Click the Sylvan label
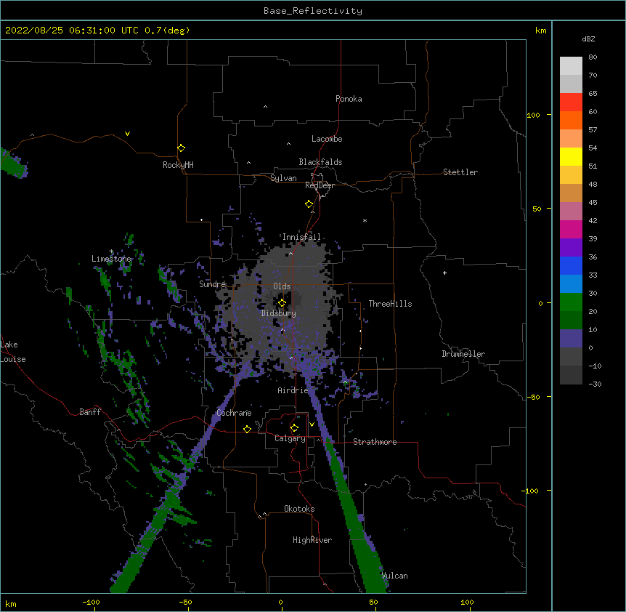The height and width of the screenshot is (612, 626). [283, 178]
